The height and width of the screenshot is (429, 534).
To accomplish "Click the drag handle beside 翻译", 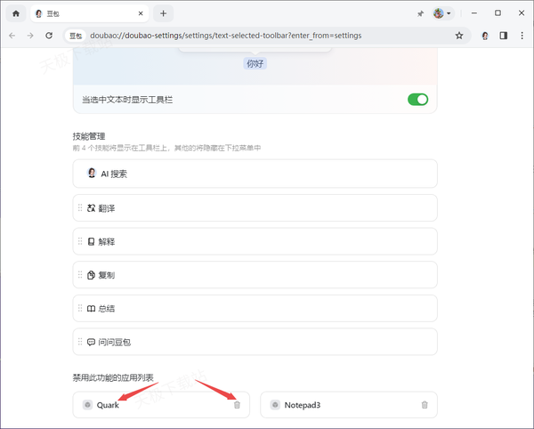I will tap(80, 207).
